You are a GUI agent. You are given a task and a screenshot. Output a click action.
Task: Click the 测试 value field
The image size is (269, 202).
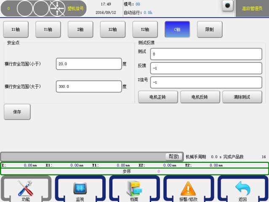pos(206,54)
